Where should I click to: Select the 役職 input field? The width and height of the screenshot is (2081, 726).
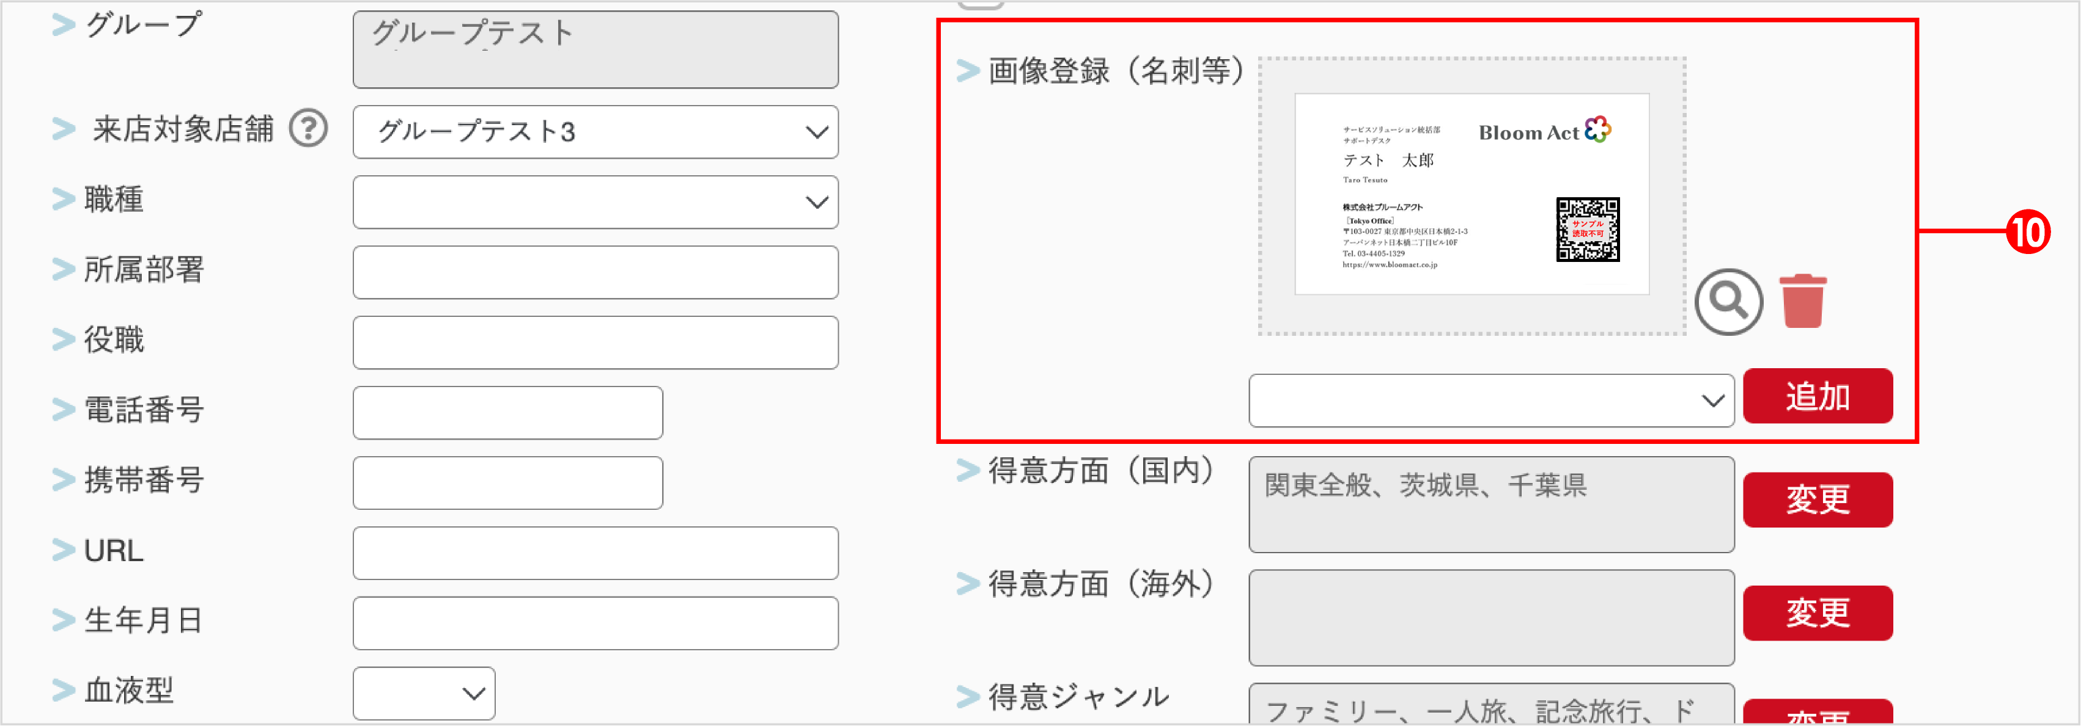point(595,342)
